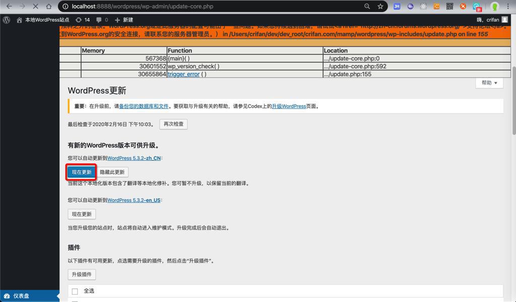Screen dimensions: 516x302
Task: Open the crifan user account menu
Action: (492, 20)
